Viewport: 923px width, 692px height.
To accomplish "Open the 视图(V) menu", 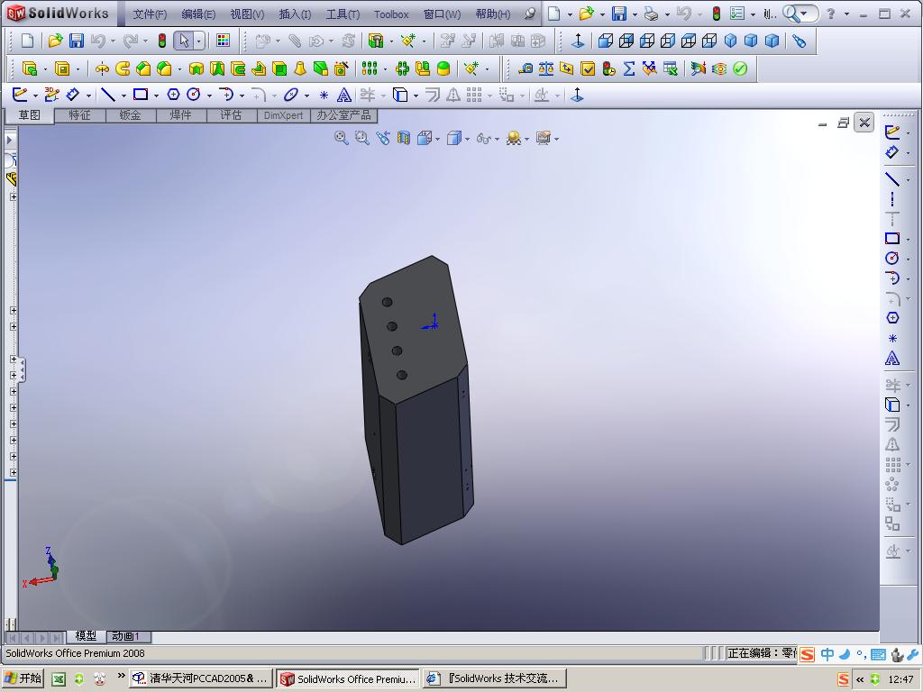I will coord(247,14).
